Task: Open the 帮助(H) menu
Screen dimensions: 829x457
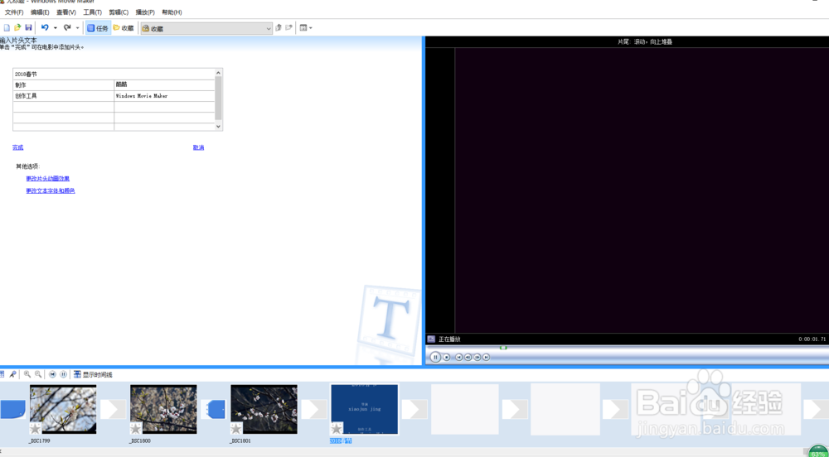Action: pos(172,12)
